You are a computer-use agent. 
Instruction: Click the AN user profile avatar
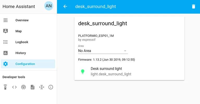(x=49, y=6)
